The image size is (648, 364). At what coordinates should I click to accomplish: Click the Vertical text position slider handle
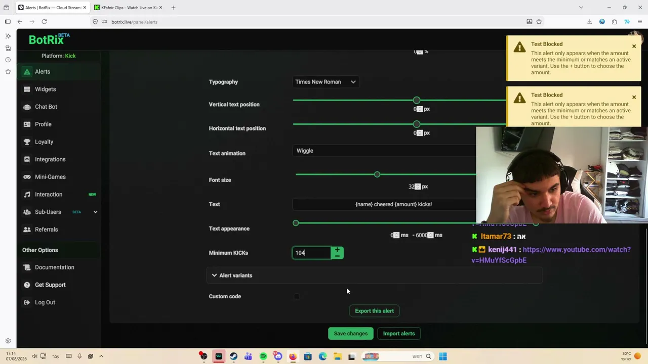pos(416,100)
